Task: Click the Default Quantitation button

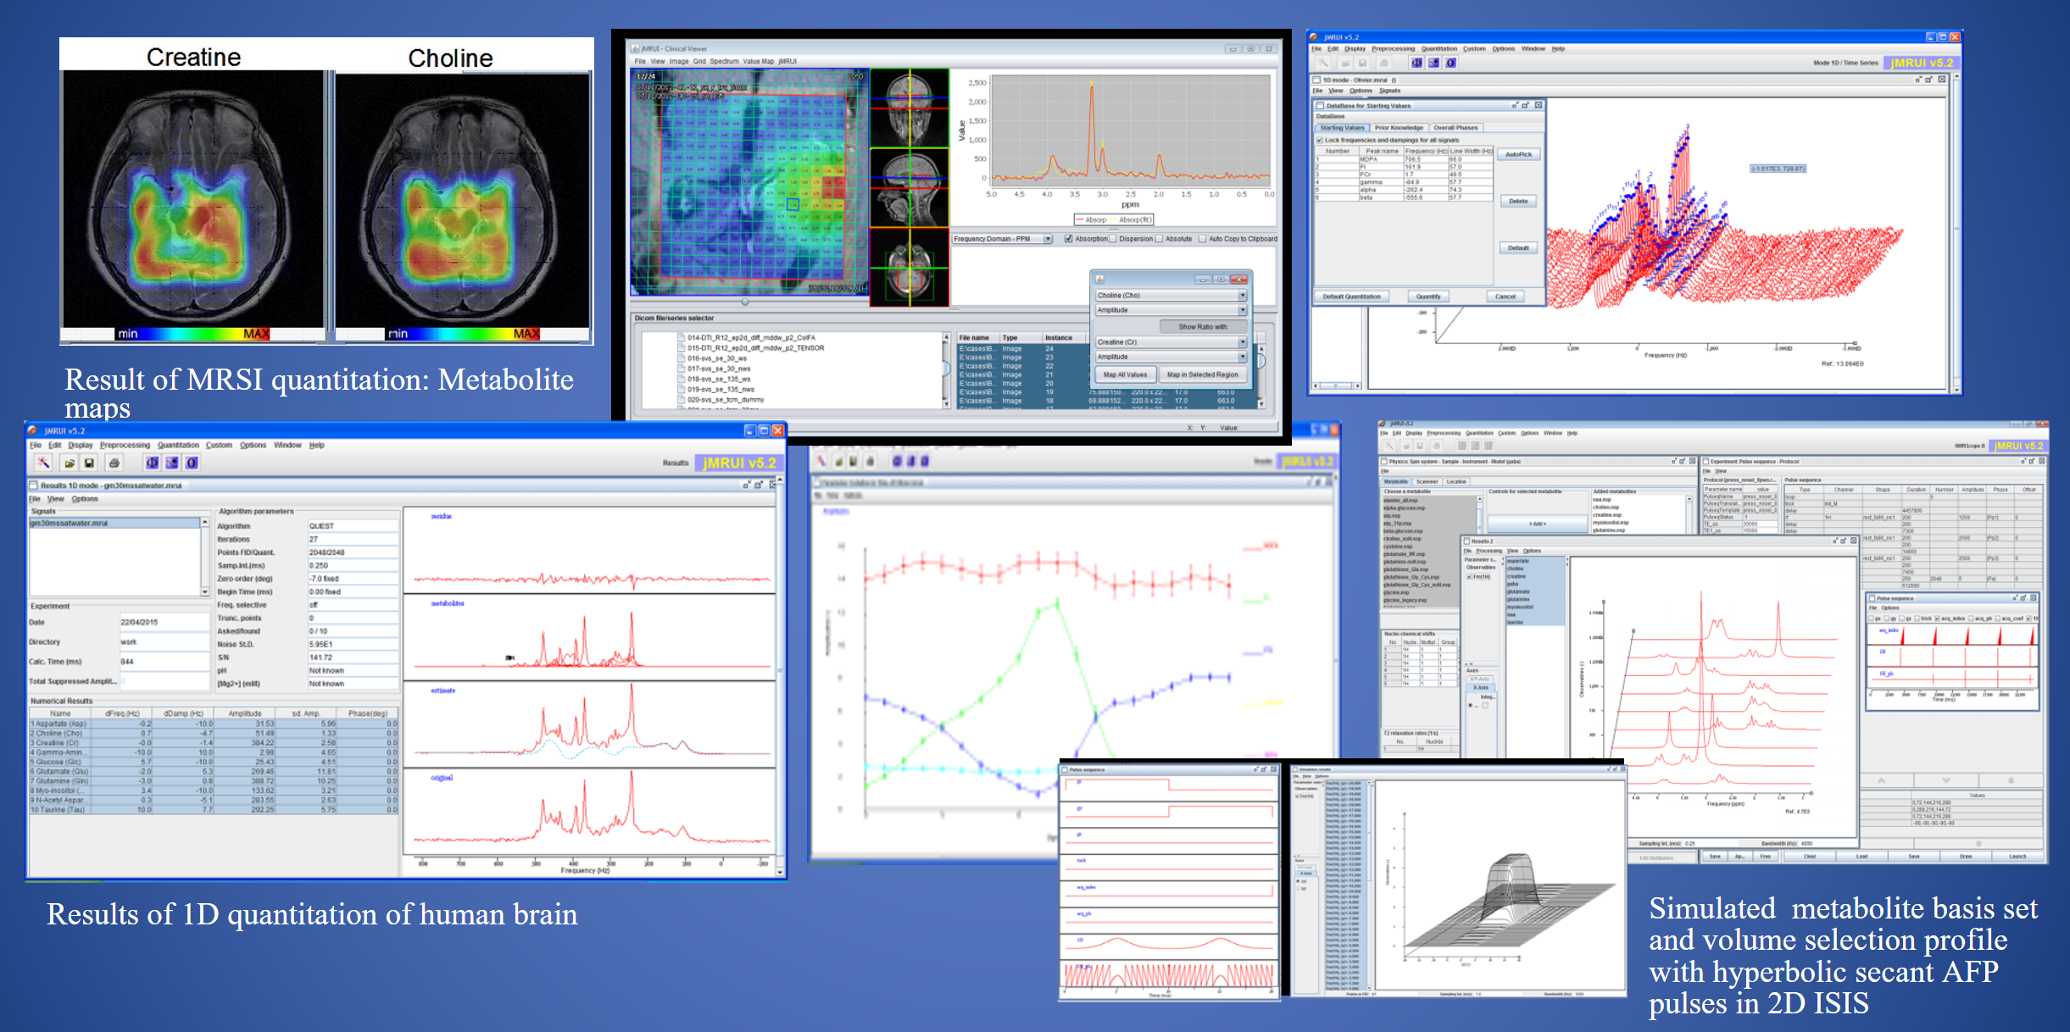Action: point(1351,297)
